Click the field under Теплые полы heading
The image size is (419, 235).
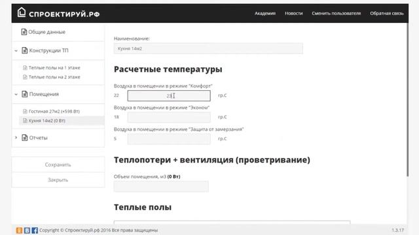pos(232,222)
